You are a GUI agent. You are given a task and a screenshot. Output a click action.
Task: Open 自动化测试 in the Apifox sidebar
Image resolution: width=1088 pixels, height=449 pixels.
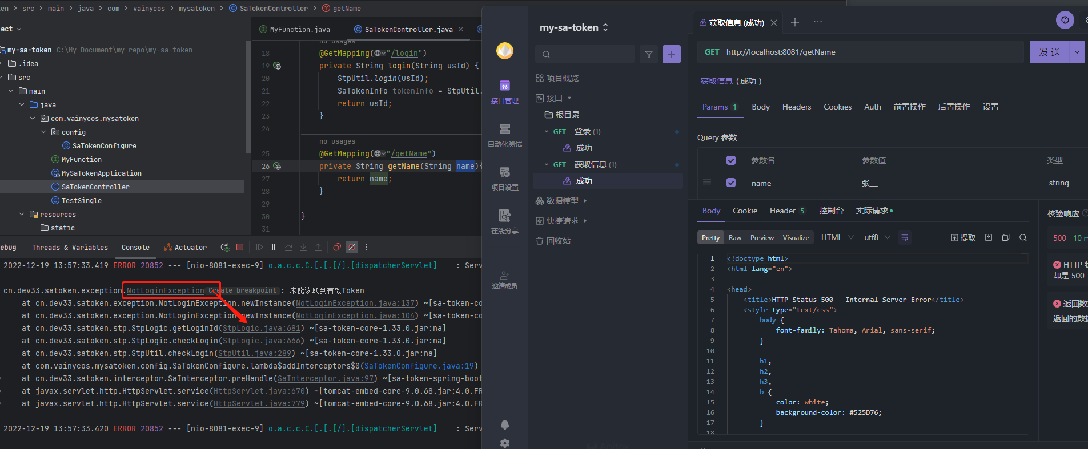click(x=505, y=135)
